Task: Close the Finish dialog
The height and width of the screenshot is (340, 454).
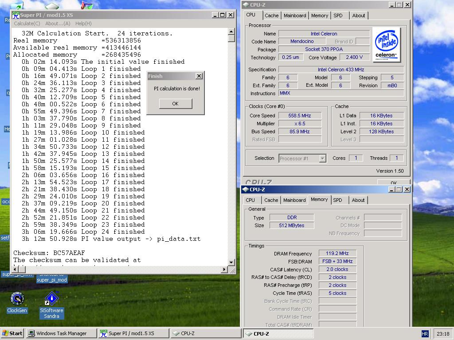Action: point(199,76)
